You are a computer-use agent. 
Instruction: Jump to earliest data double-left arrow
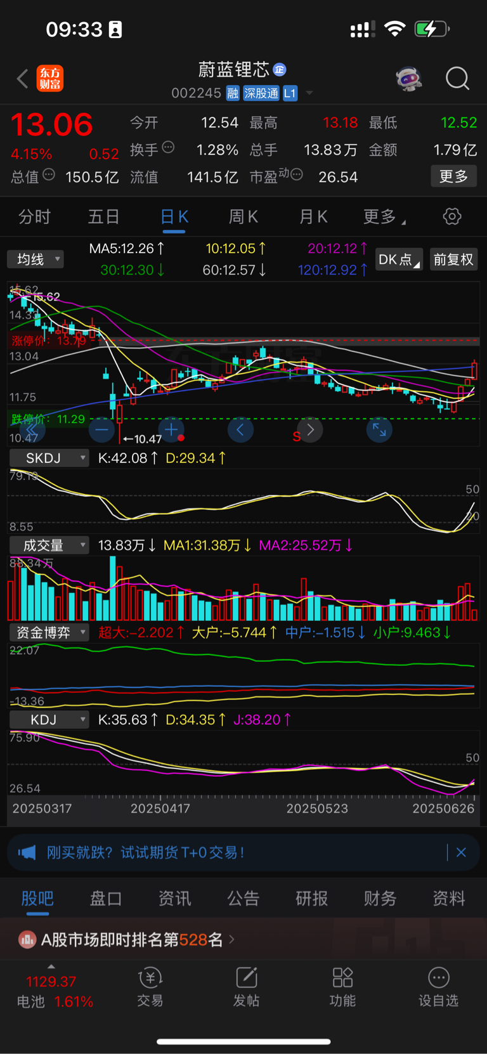point(32,430)
